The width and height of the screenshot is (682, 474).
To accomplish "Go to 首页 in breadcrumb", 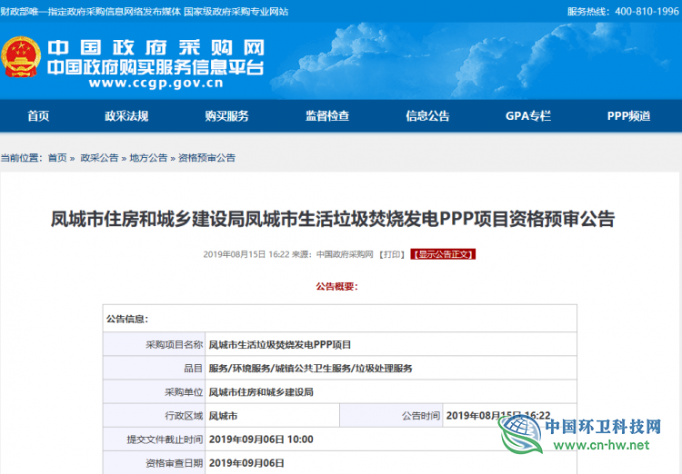I will 57,158.
